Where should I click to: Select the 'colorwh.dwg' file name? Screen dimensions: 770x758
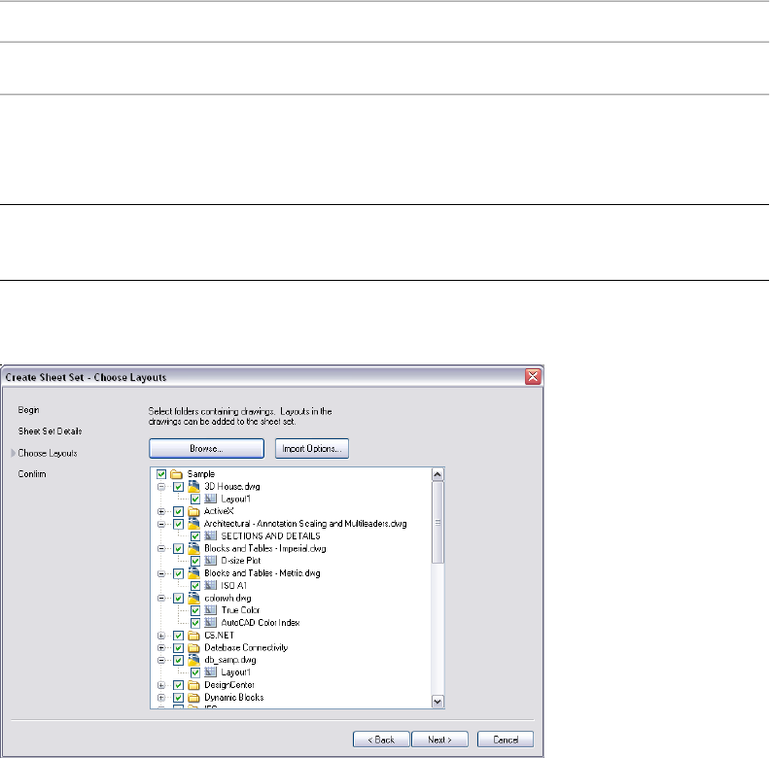[x=227, y=598]
